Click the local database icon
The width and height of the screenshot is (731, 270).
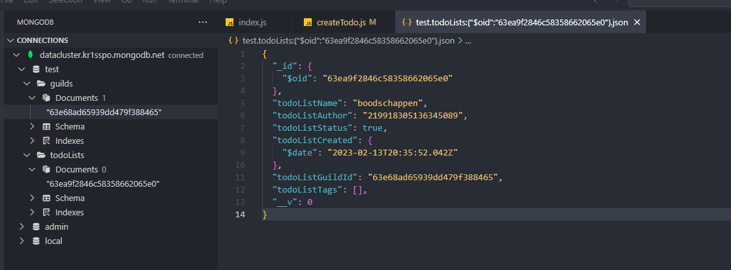(x=36, y=241)
